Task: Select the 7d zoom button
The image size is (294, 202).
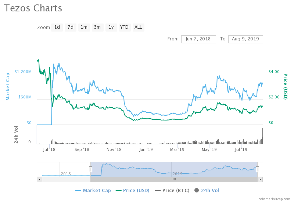Action: 71,27
